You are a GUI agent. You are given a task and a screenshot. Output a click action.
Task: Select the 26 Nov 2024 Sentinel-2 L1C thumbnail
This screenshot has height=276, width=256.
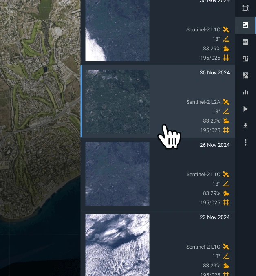pyautogui.click(x=117, y=174)
